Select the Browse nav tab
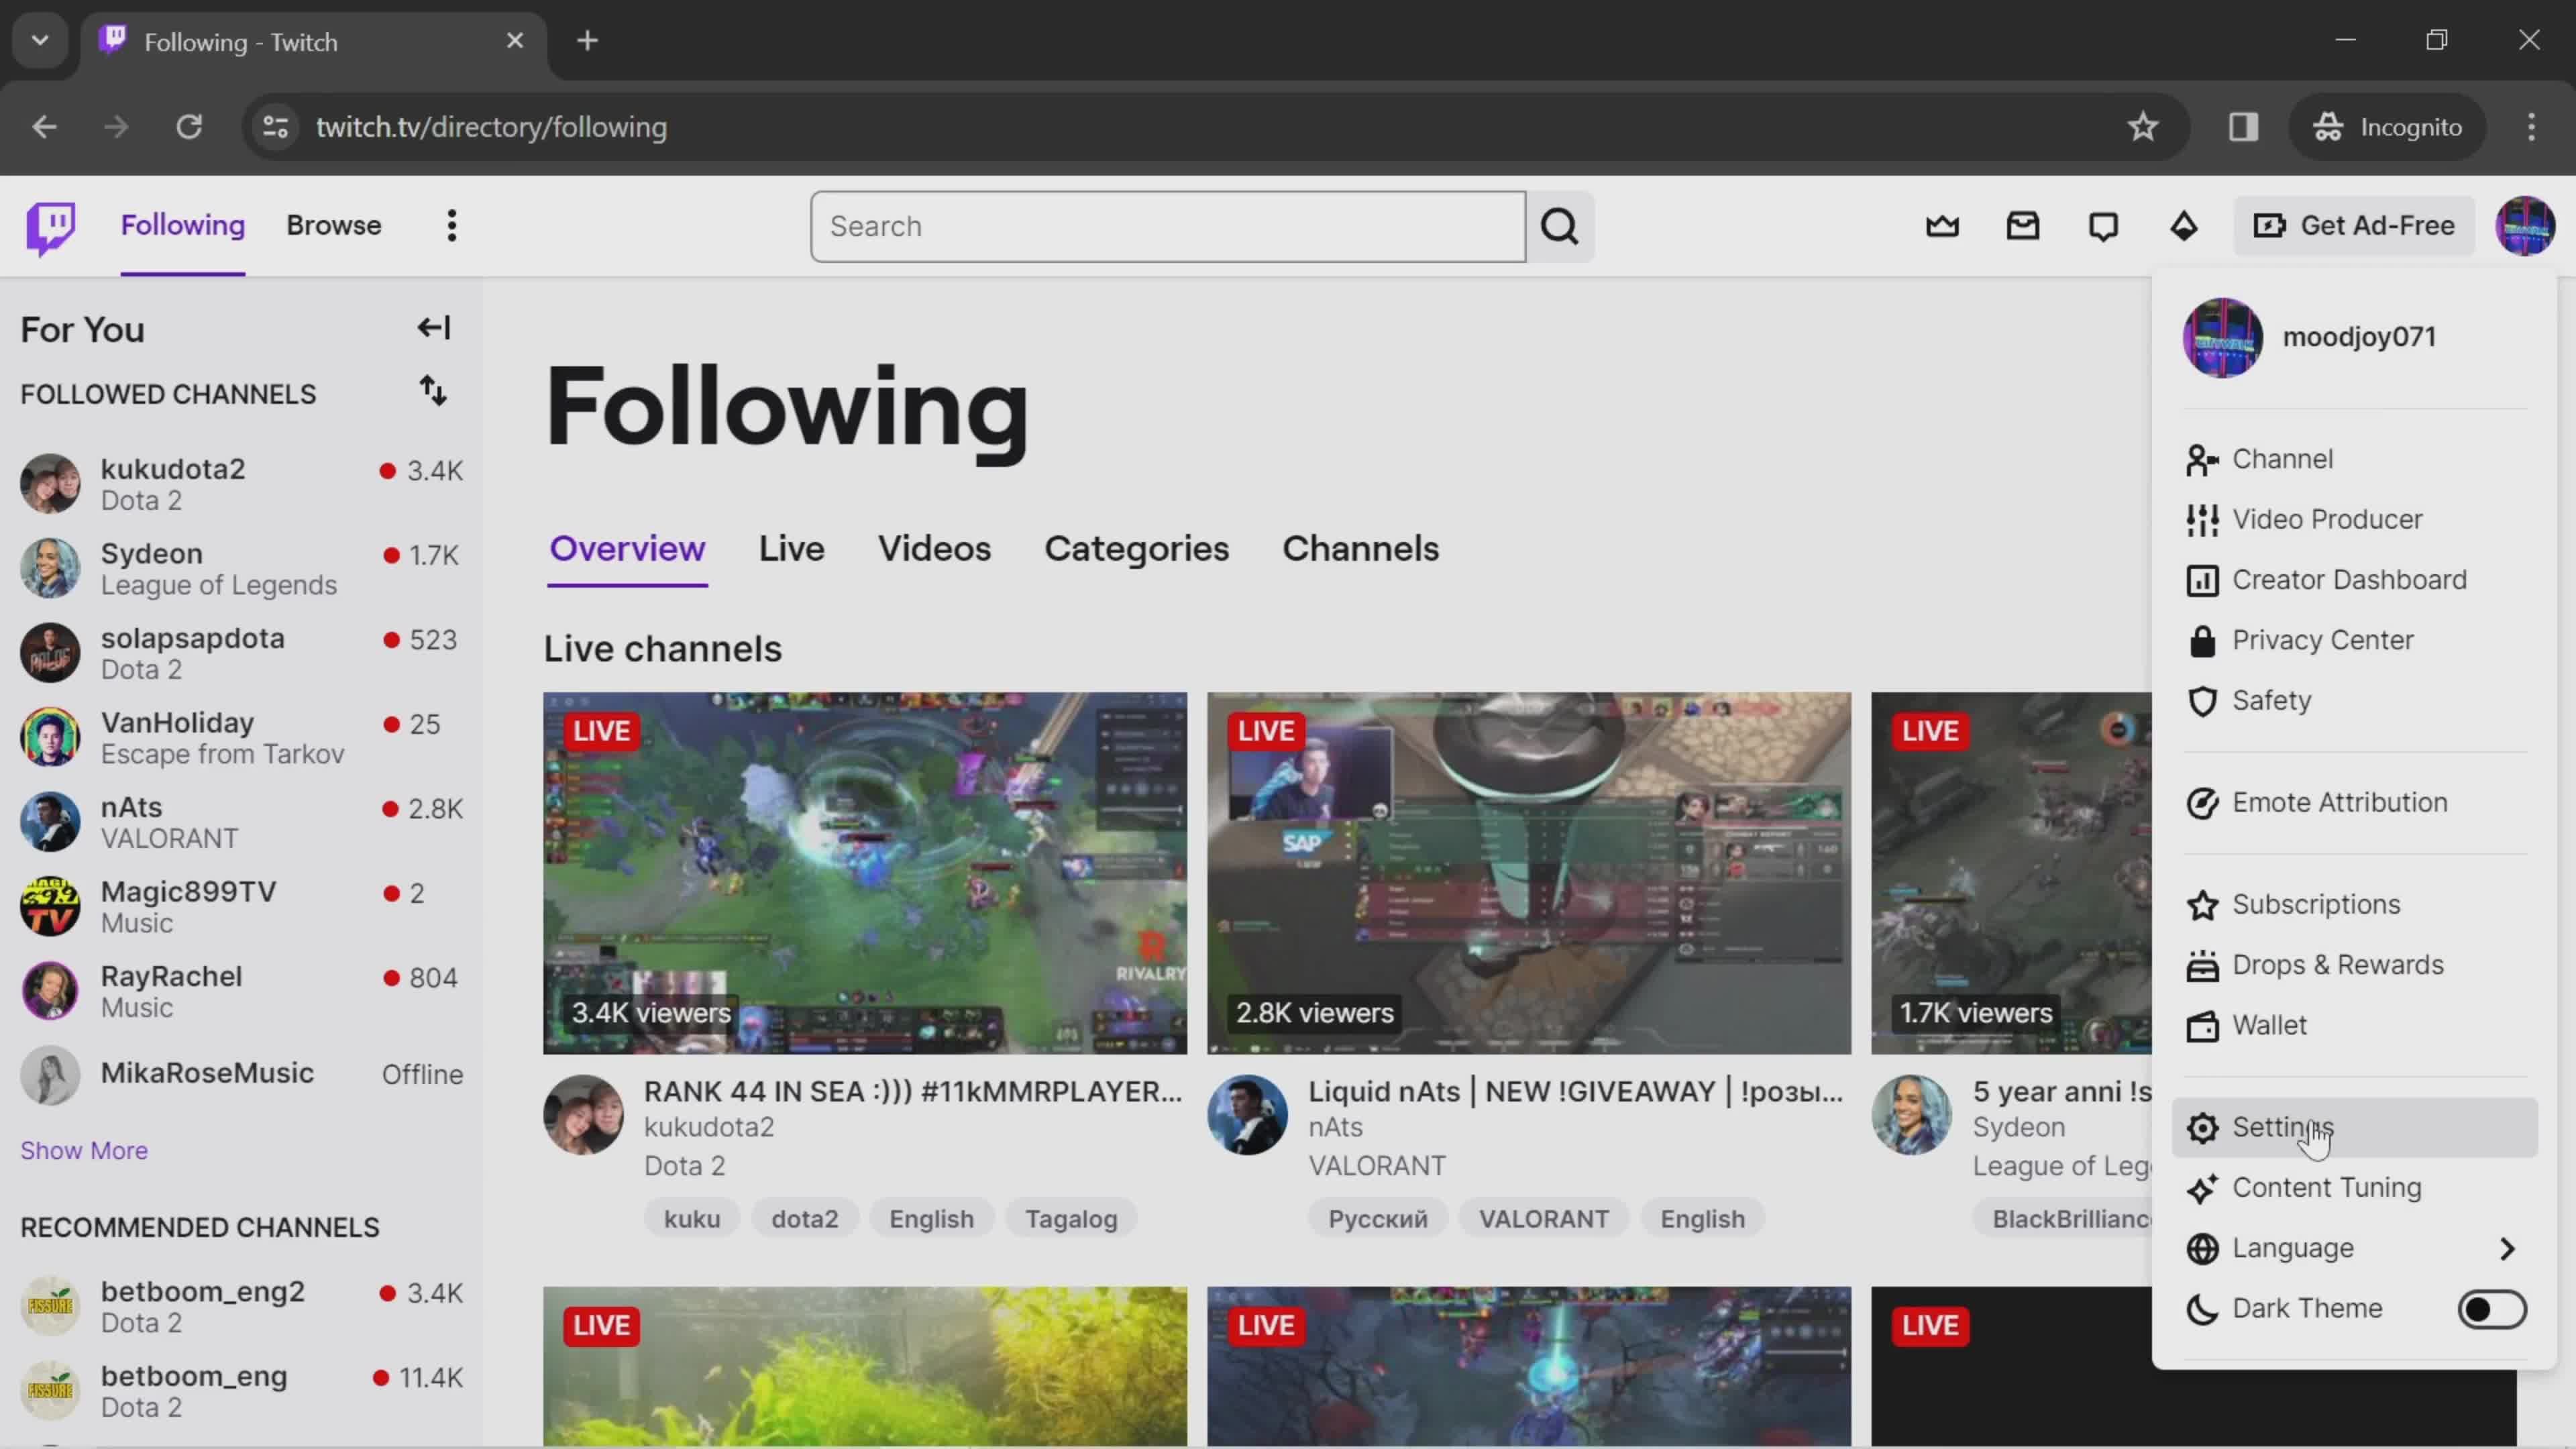Image resolution: width=2576 pixels, height=1449 pixels. point(334,226)
